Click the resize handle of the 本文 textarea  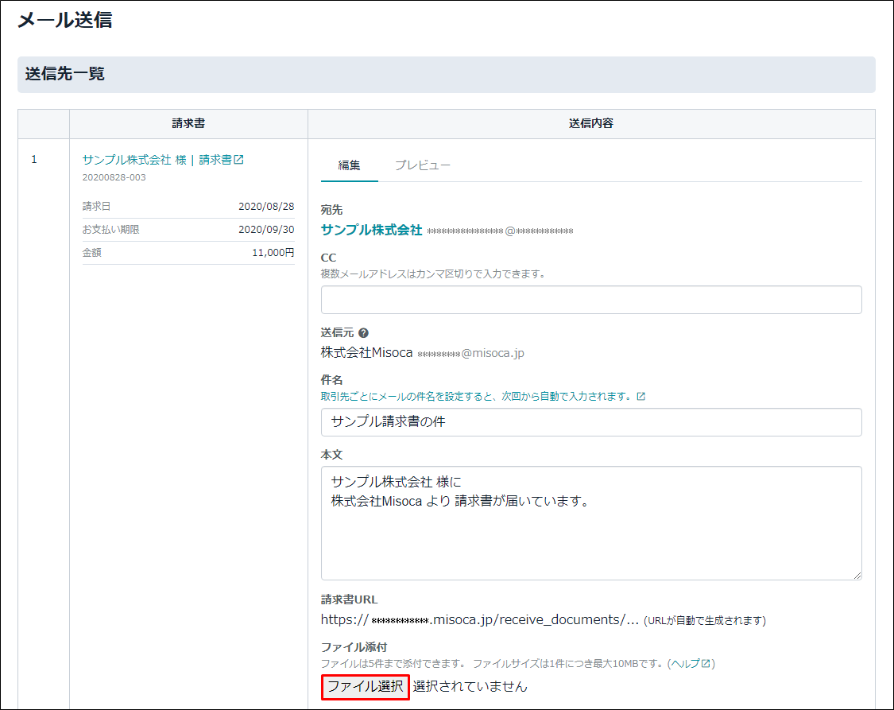point(857,575)
